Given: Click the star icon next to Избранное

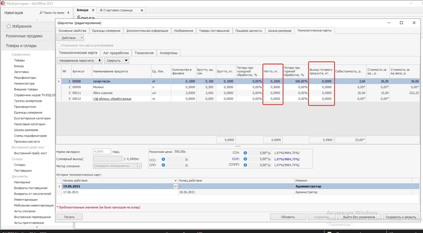Looking at the screenshot, I should pos(9,26).
